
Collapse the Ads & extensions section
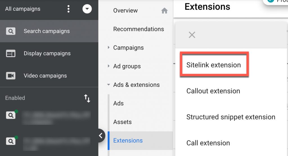(109, 85)
